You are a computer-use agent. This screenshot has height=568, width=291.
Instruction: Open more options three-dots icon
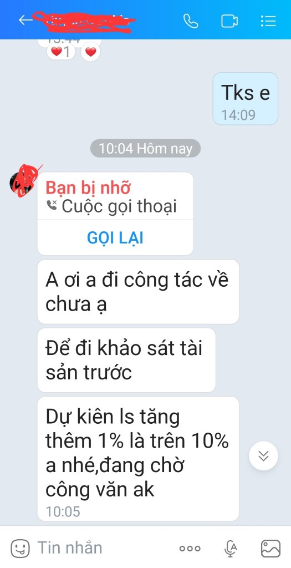190,549
